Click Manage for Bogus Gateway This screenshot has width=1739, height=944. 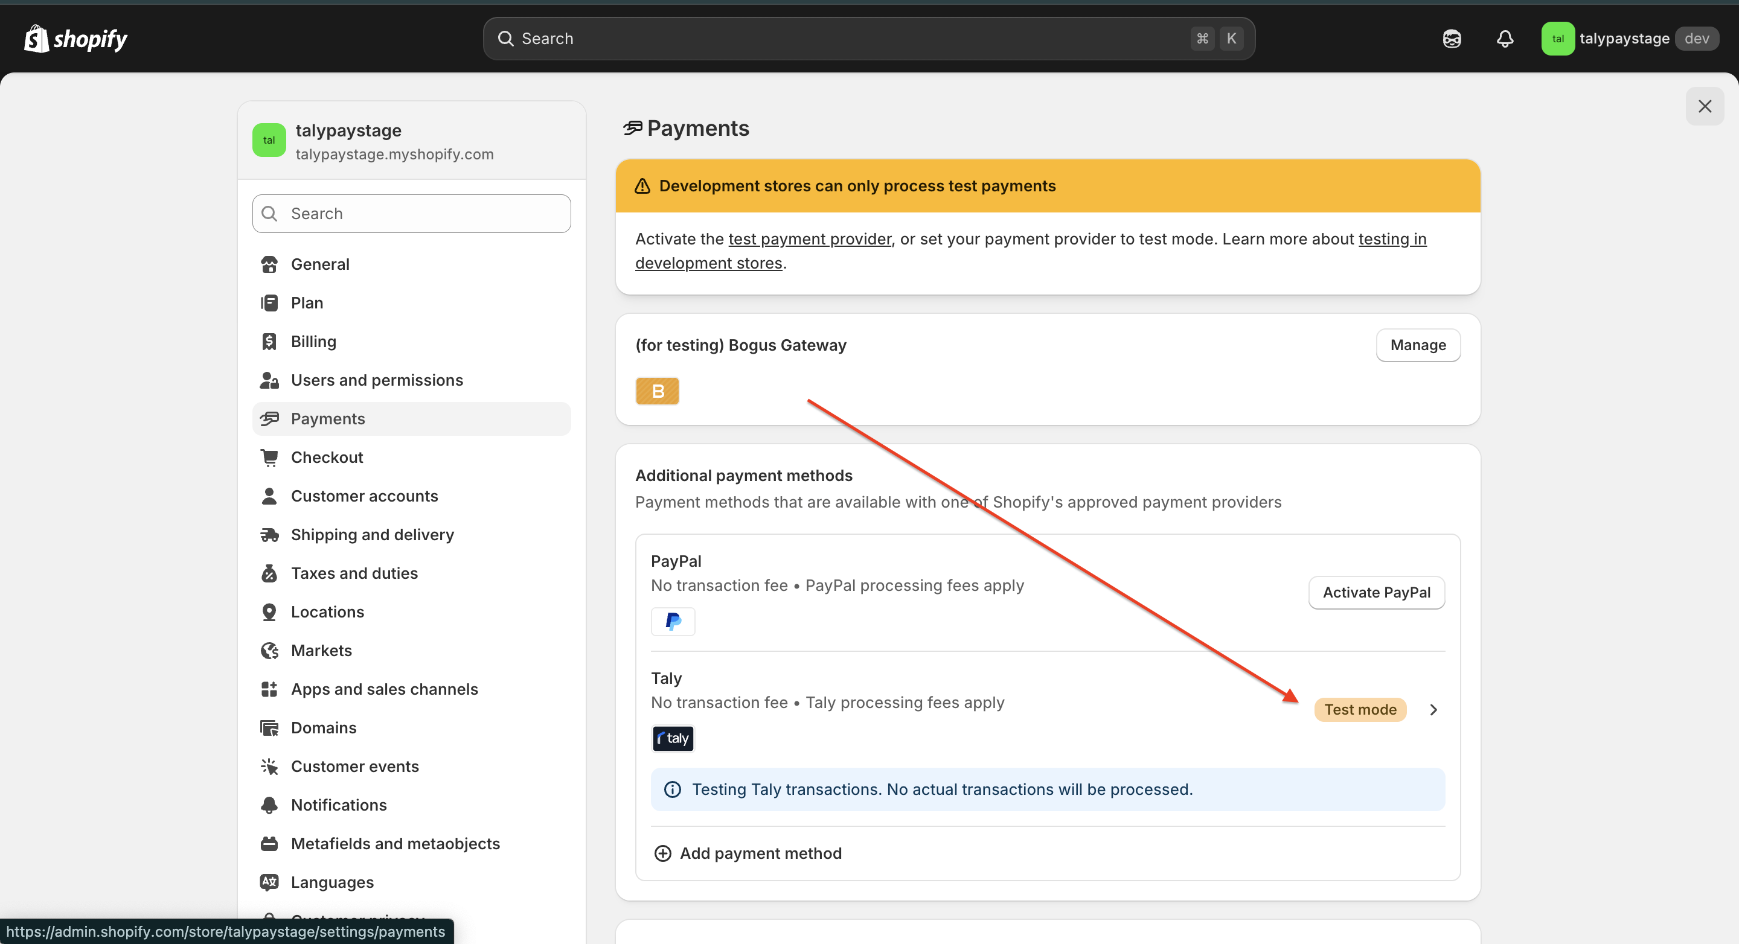(x=1418, y=345)
